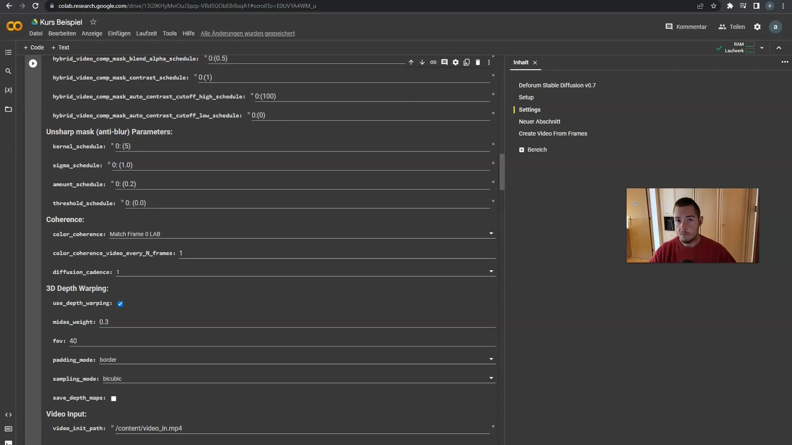Screen dimensions: 792x445
Task: Bookmark this page with star icon
Action: [714, 6]
